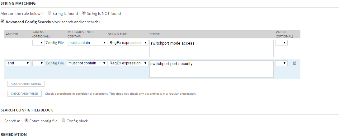Image resolution: width=339 pixels, height=139 pixels.
Task: Toggle the Advanced Config Search checkbox
Action: pyautogui.click(x=2, y=22)
